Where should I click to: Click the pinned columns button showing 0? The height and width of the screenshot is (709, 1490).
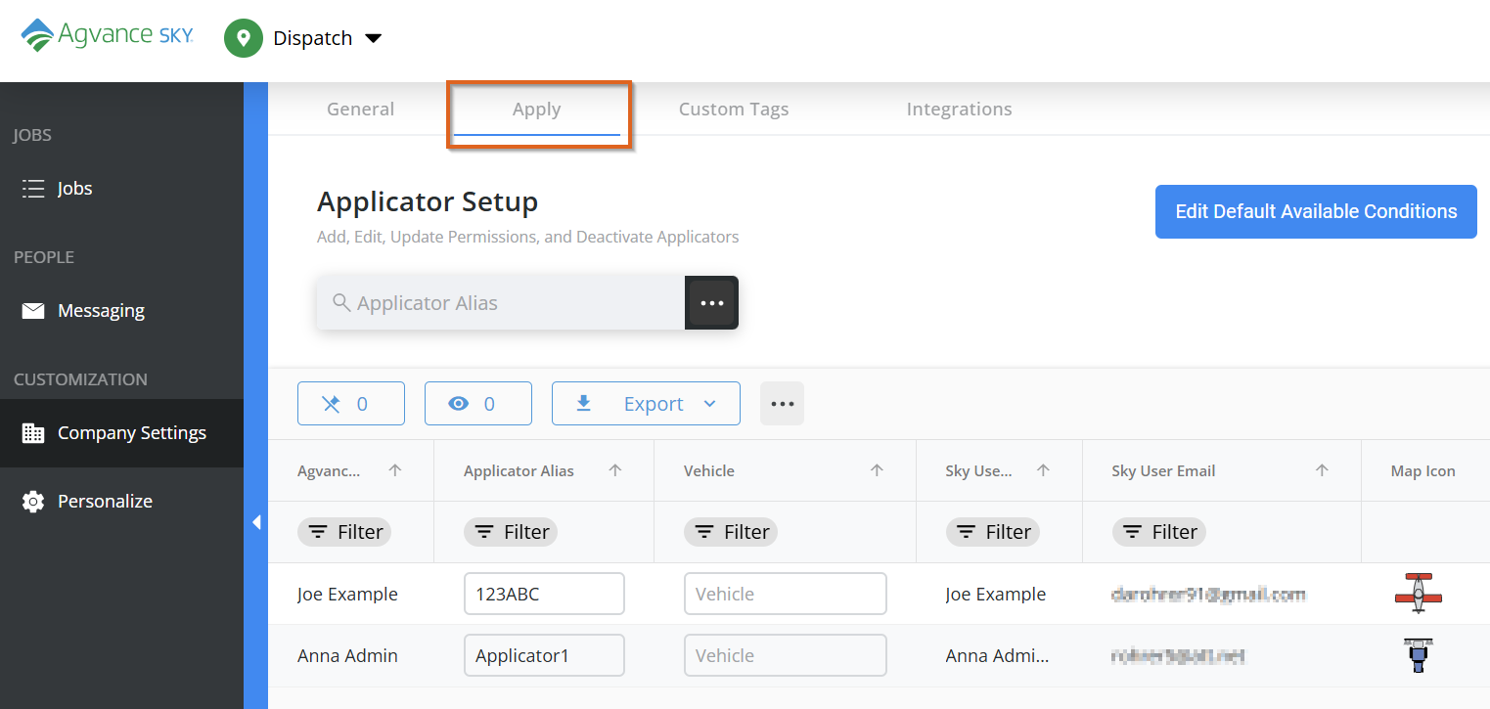click(351, 404)
